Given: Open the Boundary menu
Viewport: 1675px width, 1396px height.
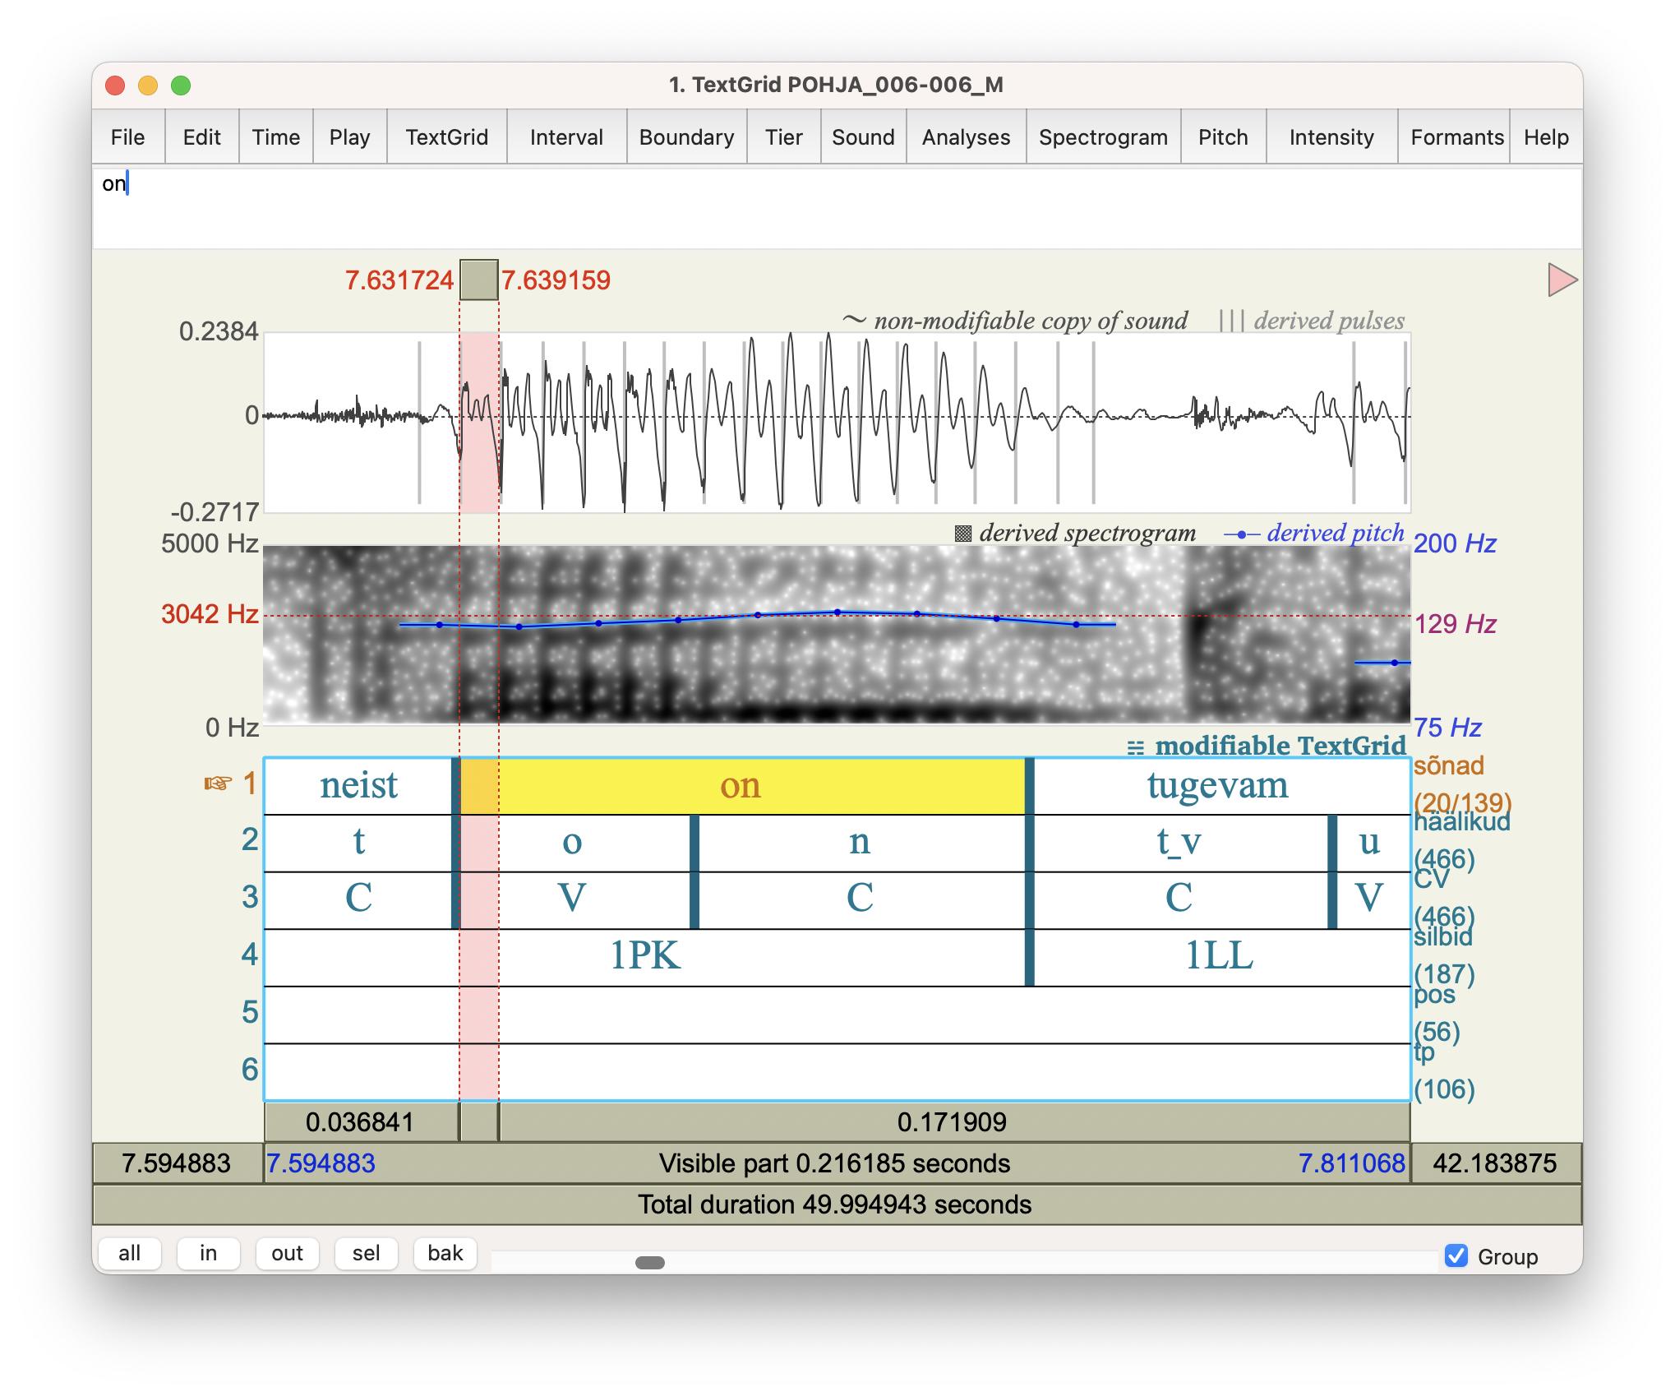Looking at the screenshot, I should click(x=687, y=137).
